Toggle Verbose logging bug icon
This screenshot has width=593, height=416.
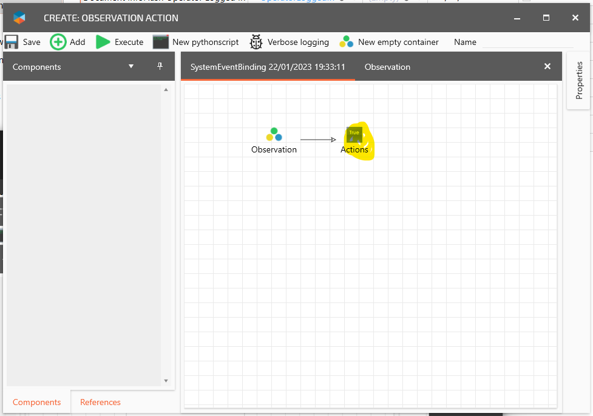click(x=256, y=42)
